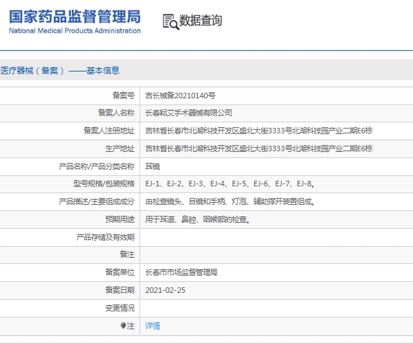Select the value 吉长械备20210140号
Viewport: 413px width, 343px height.
181,96
